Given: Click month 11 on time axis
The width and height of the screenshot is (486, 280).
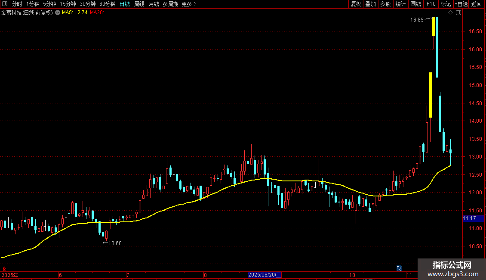Looking at the screenshot, I should [x=409, y=275].
